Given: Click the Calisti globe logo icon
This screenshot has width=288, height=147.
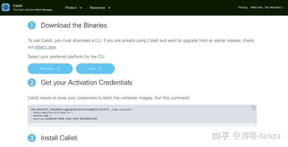Looking at the screenshot, I should click(x=6, y=7).
